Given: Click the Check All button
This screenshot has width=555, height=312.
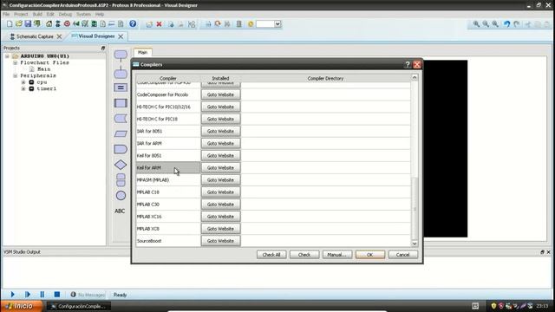Looking at the screenshot, I should [x=271, y=255].
